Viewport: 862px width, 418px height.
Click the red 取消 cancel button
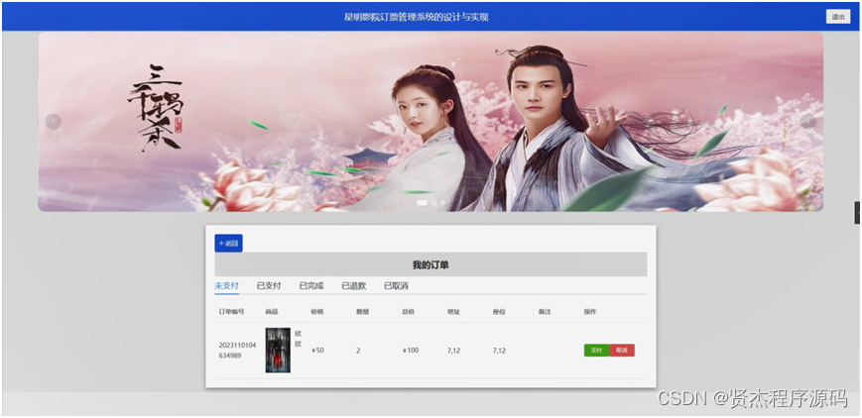[x=622, y=351]
